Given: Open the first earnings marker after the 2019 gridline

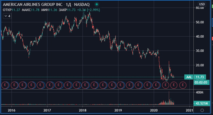Looking at the screenshot, I should (x=121, y=85).
